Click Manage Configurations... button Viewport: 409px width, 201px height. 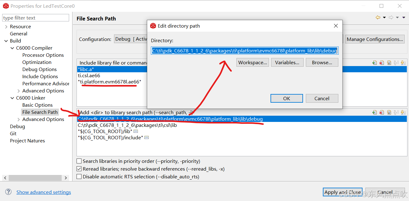click(375, 39)
